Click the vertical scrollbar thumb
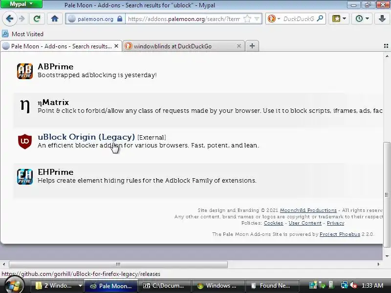Image resolution: width=391 pixels, height=293 pixels. tap(387, 195)
